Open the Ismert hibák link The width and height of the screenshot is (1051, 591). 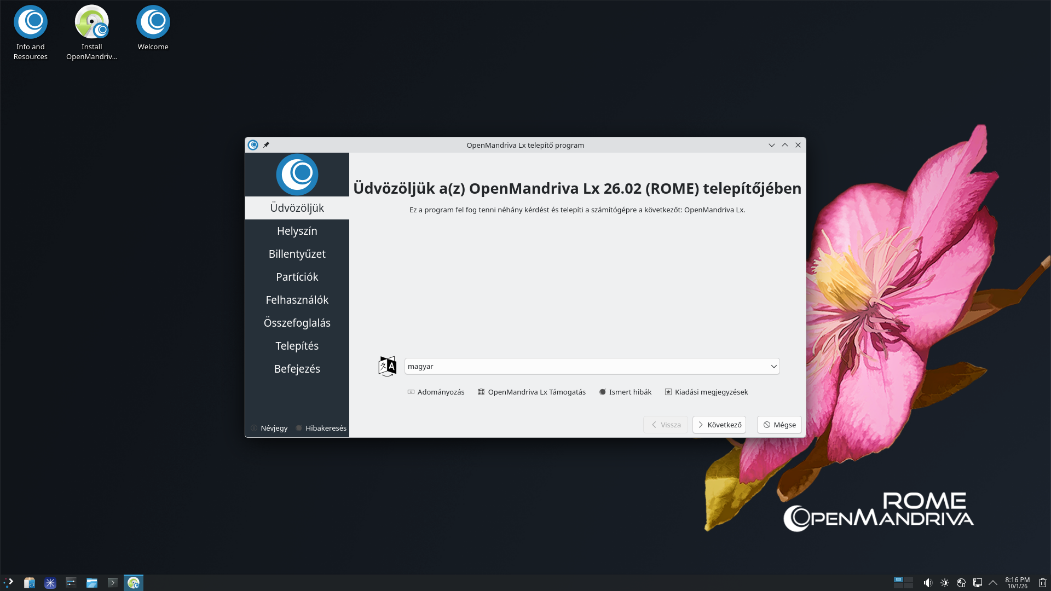[625, 392]
